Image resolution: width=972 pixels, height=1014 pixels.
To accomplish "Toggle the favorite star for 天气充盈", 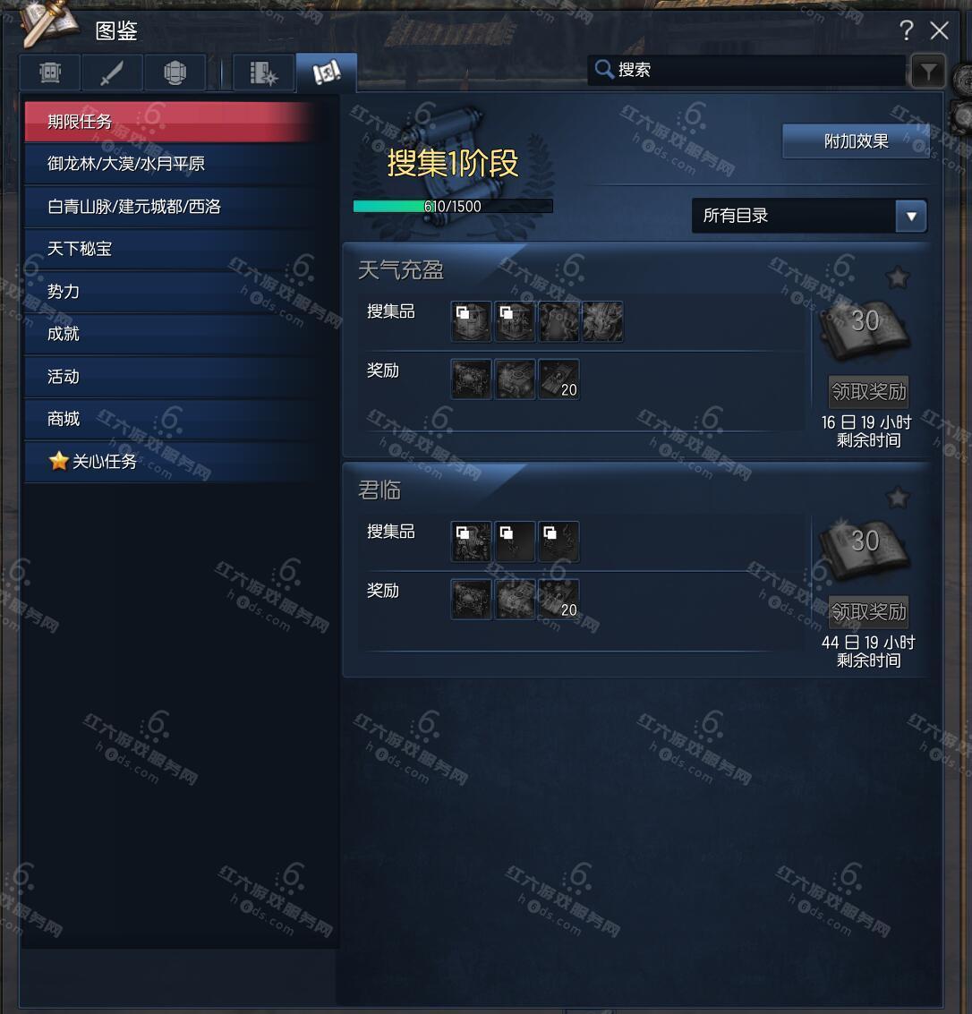I will tap(897, 278).
